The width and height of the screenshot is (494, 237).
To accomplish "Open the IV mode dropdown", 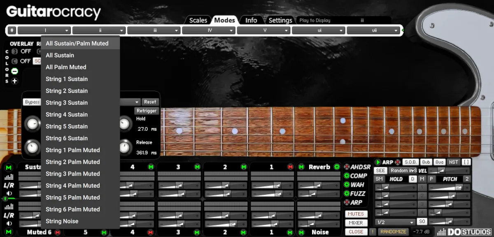I will (x=209, y=30).
